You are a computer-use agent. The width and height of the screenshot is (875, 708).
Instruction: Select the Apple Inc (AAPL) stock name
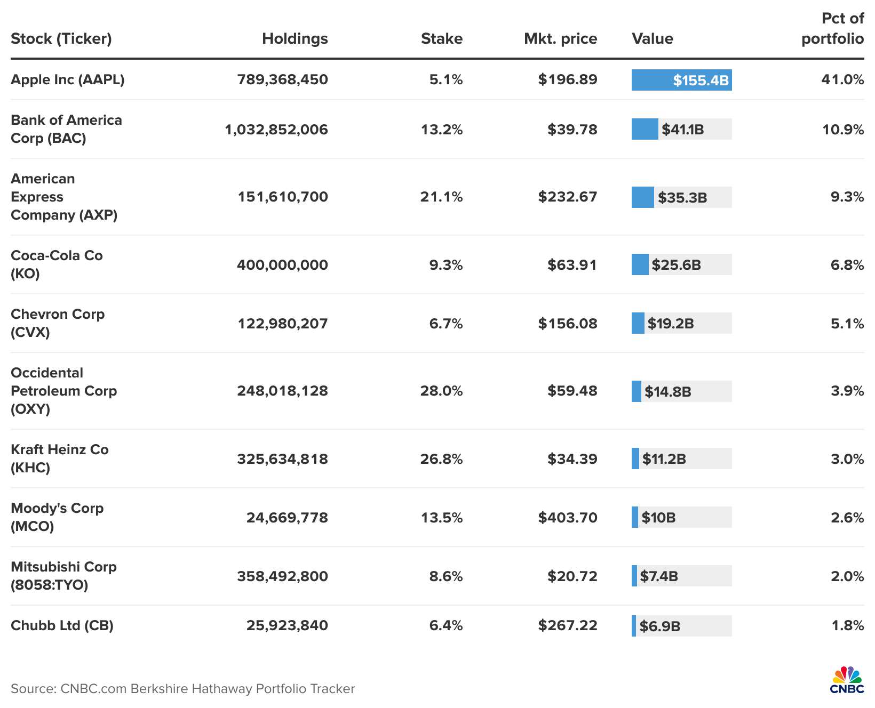(x=67, y=79)
